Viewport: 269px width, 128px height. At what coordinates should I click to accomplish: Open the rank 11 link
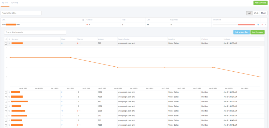click(62, 116)
